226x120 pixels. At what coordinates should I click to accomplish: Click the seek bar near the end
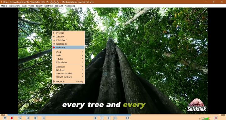tap(213, 115)
